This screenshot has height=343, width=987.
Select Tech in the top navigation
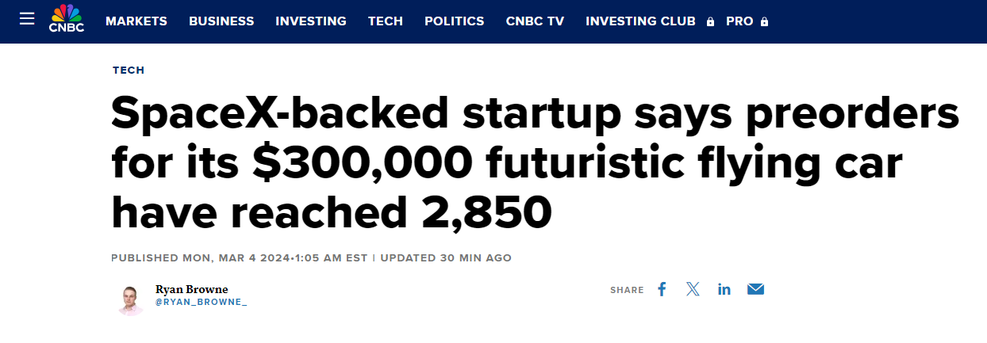tap(386, 21)
